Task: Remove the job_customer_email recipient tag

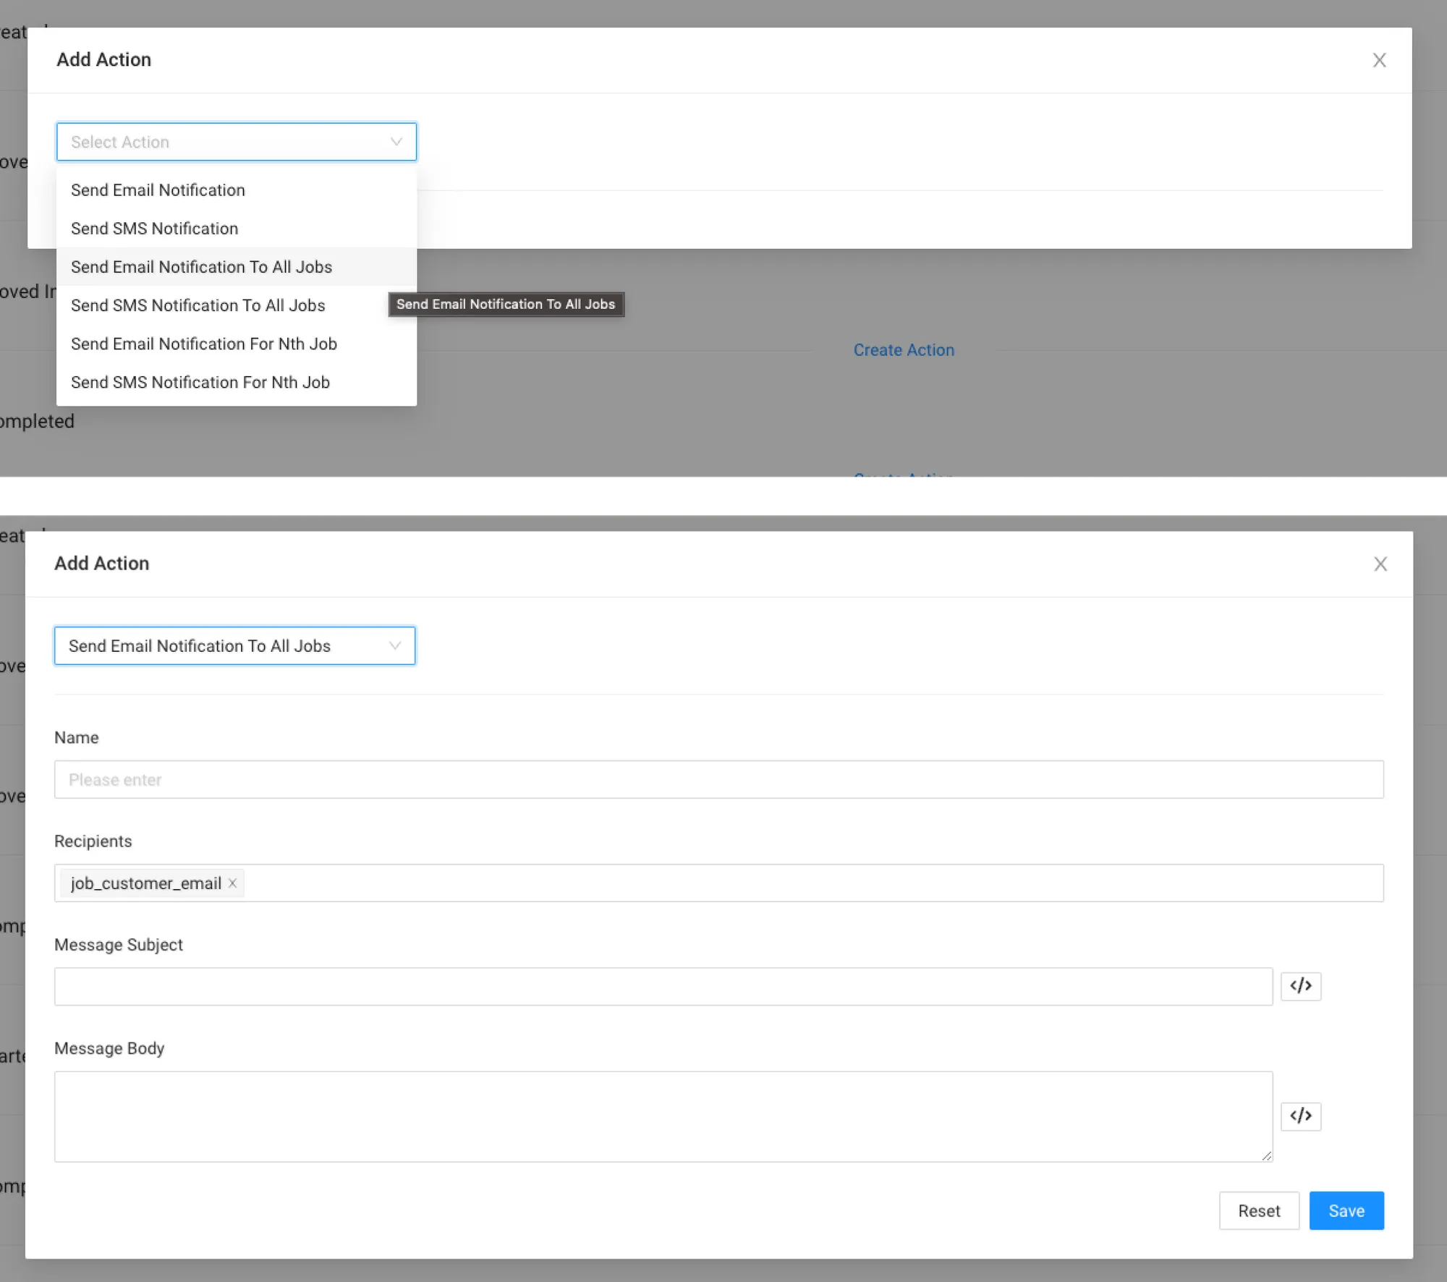Action: coord(232,883)
